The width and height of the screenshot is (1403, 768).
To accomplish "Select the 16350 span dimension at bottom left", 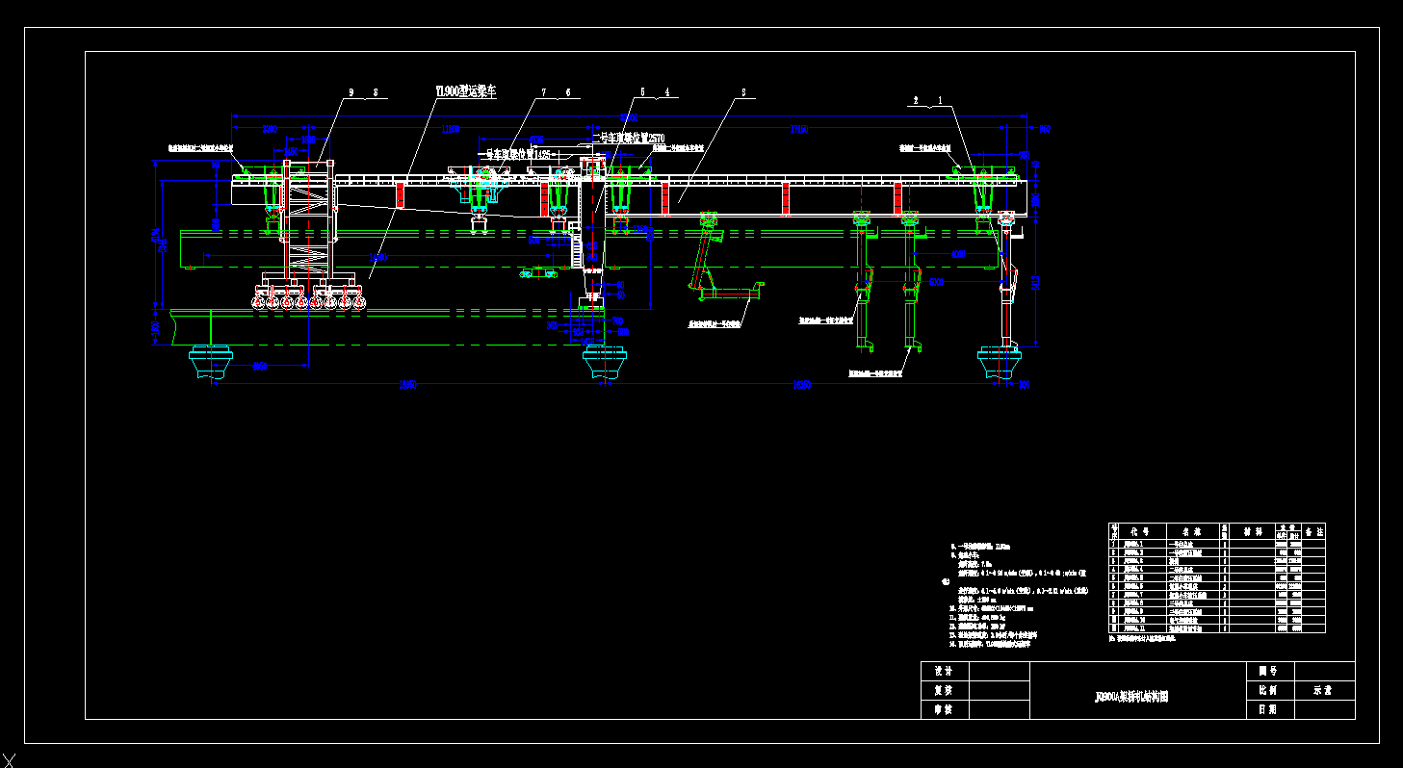I will [x=407, y=385].
